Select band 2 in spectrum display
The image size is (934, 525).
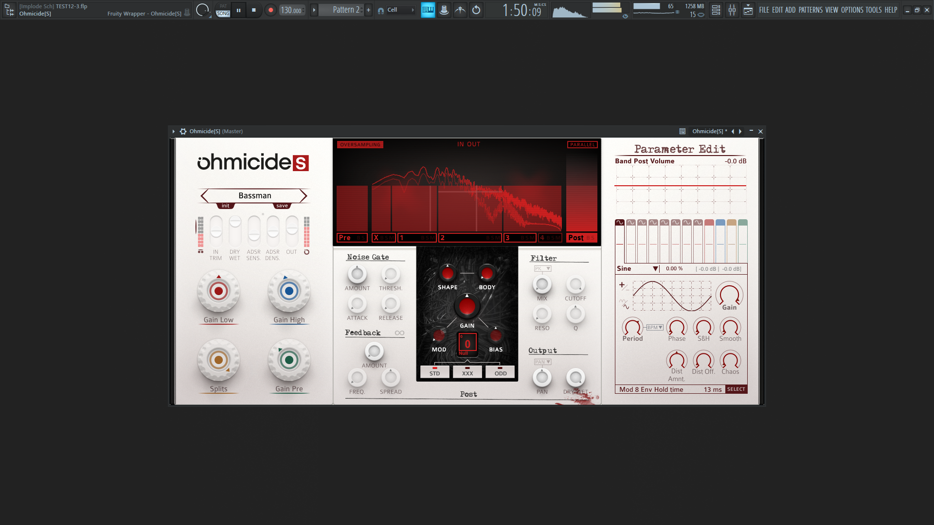click(x=470, y=238)
